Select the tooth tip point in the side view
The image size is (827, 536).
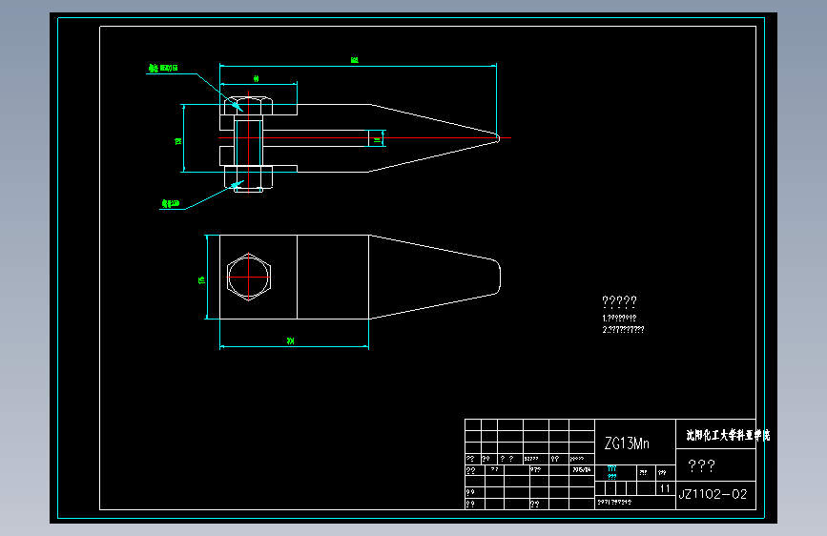pyautogui.click(x=498, y=138)
